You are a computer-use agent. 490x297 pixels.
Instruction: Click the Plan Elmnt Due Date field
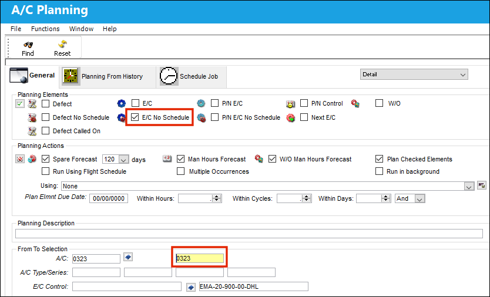tap(109, 198)
